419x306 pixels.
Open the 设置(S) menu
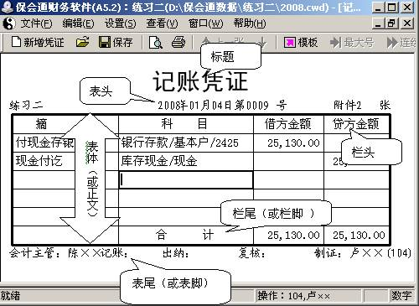120,23
